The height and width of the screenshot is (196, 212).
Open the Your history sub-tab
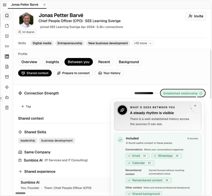(x=109, y=73)
